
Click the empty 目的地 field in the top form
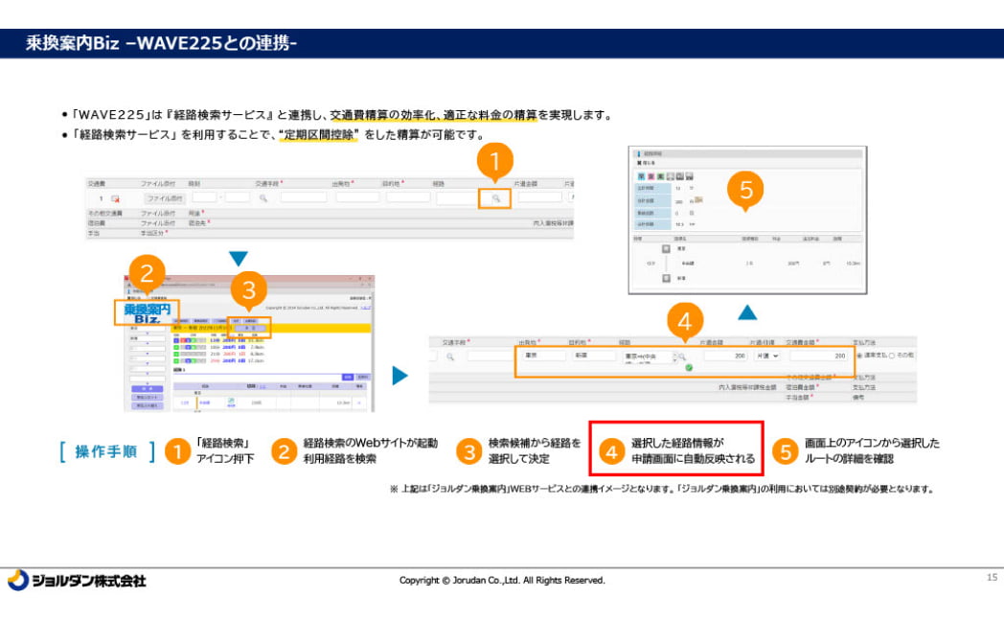pyautogui.click(x=408, y=197)
